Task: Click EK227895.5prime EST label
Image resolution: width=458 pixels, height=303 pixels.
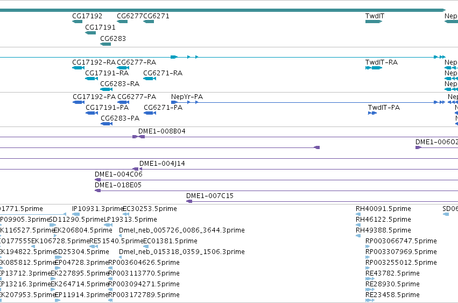Action: point(80,273)
